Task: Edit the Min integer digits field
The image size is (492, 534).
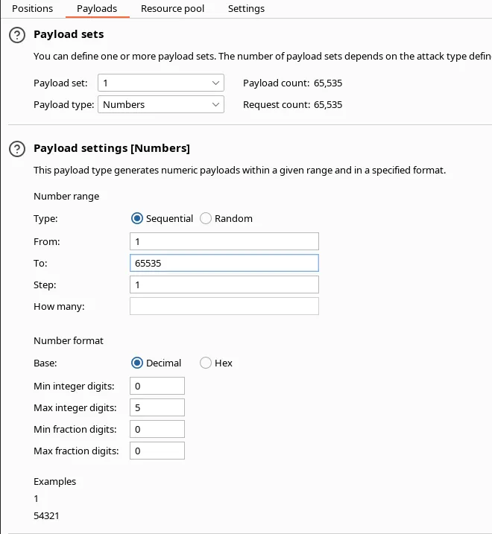Action: pyautogui.click(x=157, y=386)
